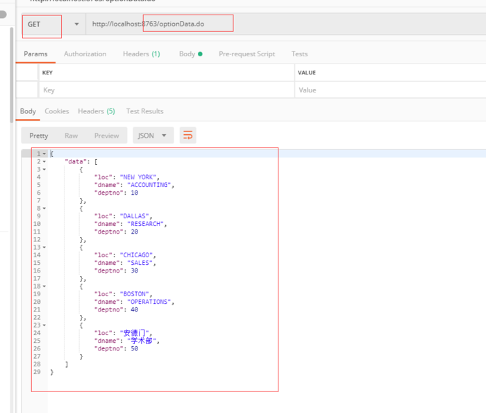The image size is (486, 413).
Task: Click the "CHICAGO" value
Action: (136, 255)
